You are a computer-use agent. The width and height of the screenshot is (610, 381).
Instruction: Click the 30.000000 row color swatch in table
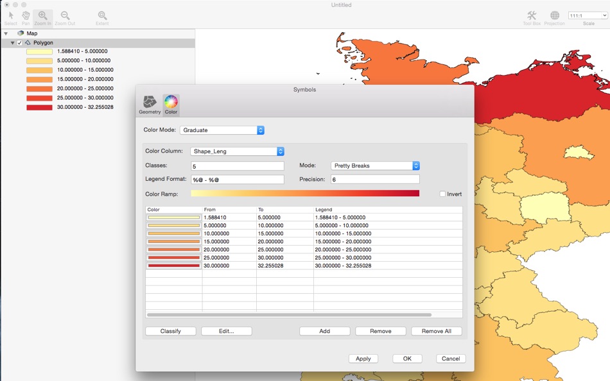tap(174, 266)
